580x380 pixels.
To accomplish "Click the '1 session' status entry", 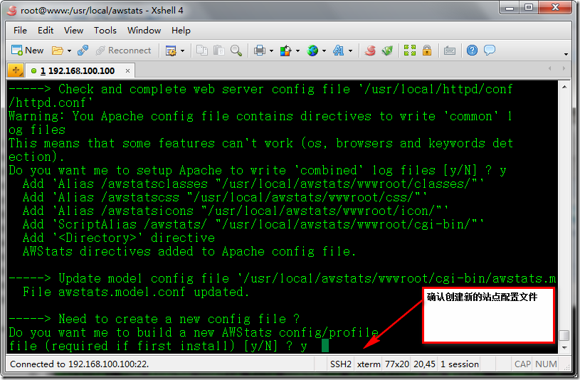I will (460, 364).
